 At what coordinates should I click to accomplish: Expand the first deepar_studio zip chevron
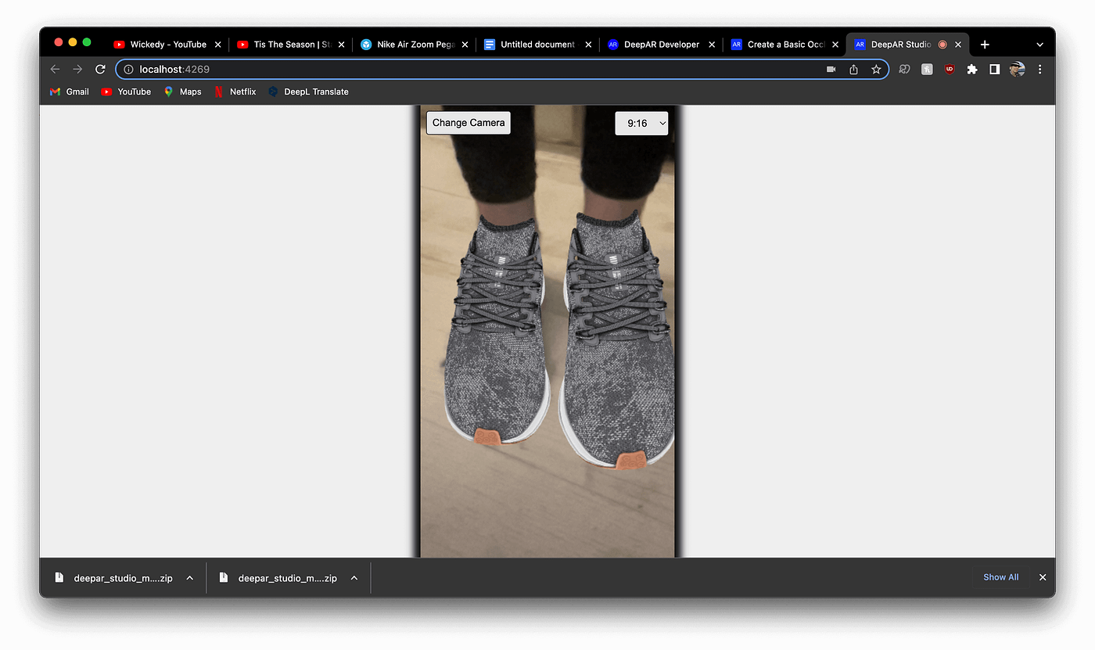[189, 577]
